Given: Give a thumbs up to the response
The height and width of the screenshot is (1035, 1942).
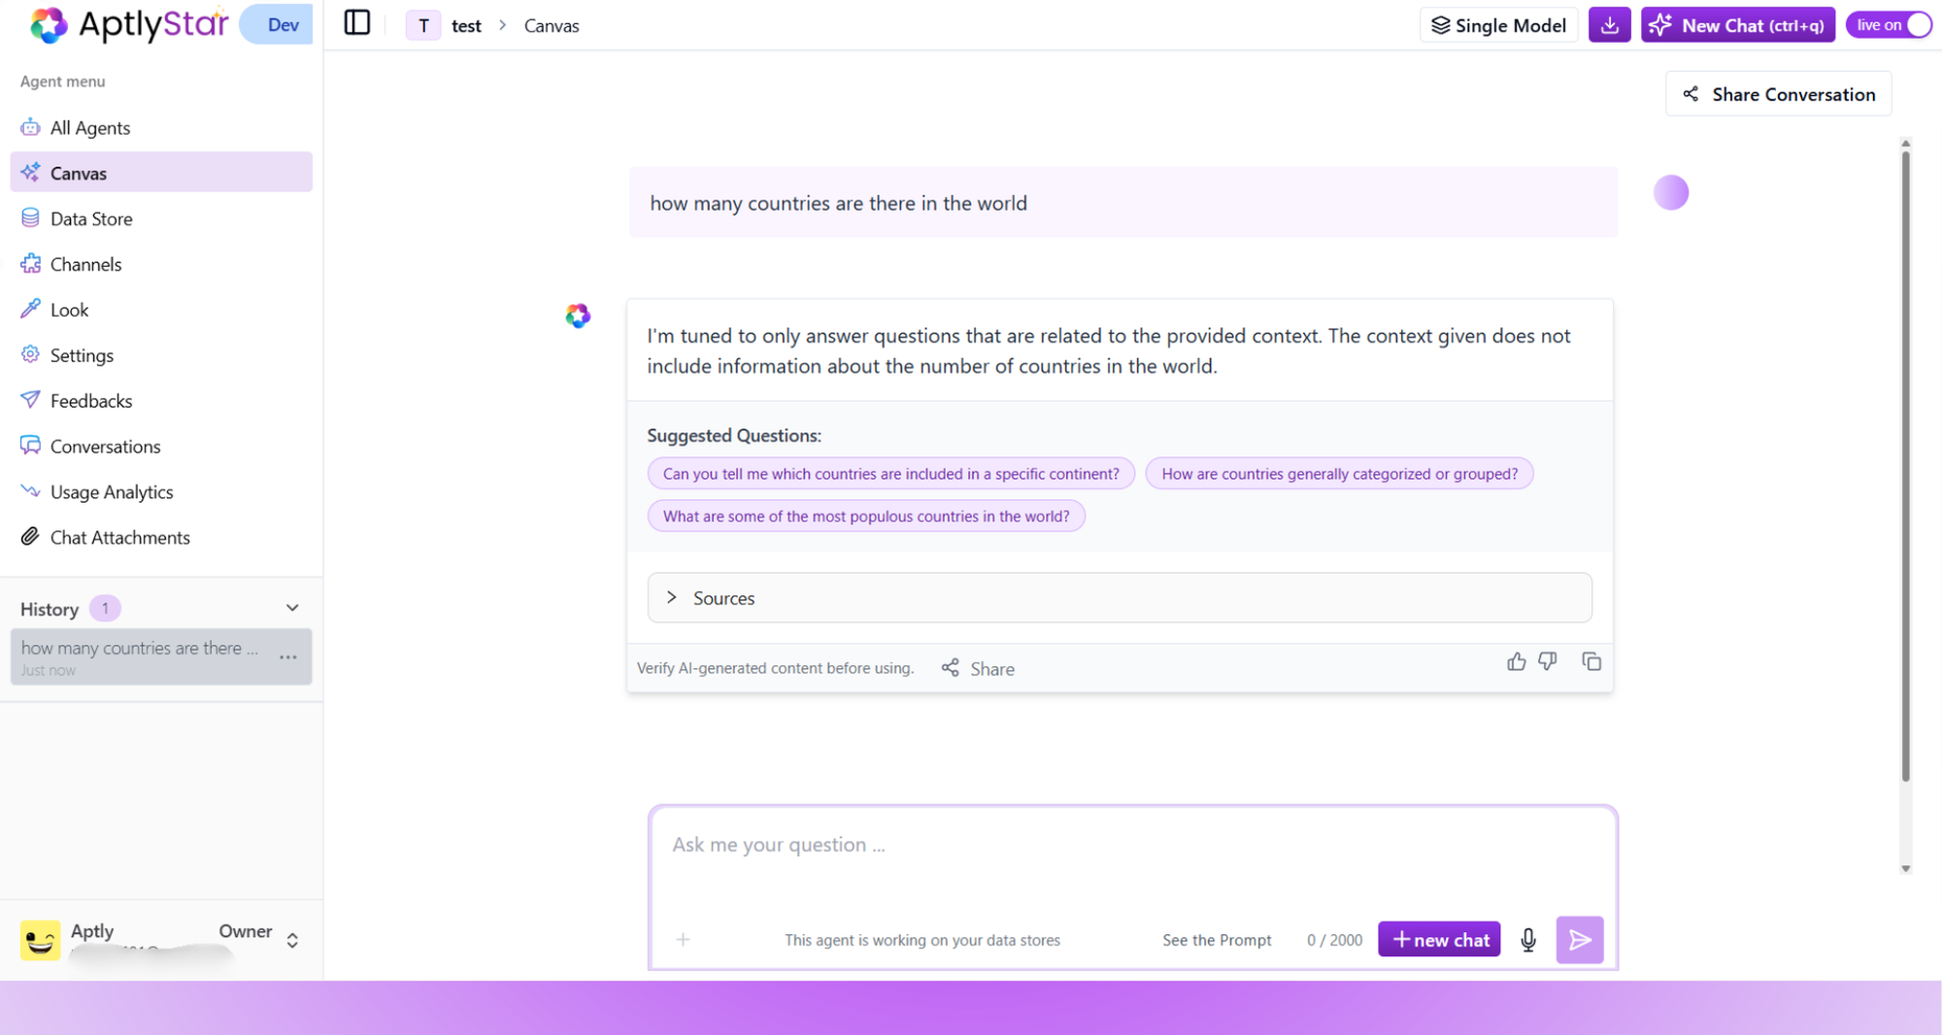Looking at the screenshot, I should [x=1517, y=661].
